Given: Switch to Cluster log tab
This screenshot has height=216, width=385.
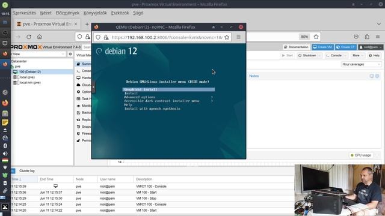Looking at the screenshot, I should click(x=27, y=170).
